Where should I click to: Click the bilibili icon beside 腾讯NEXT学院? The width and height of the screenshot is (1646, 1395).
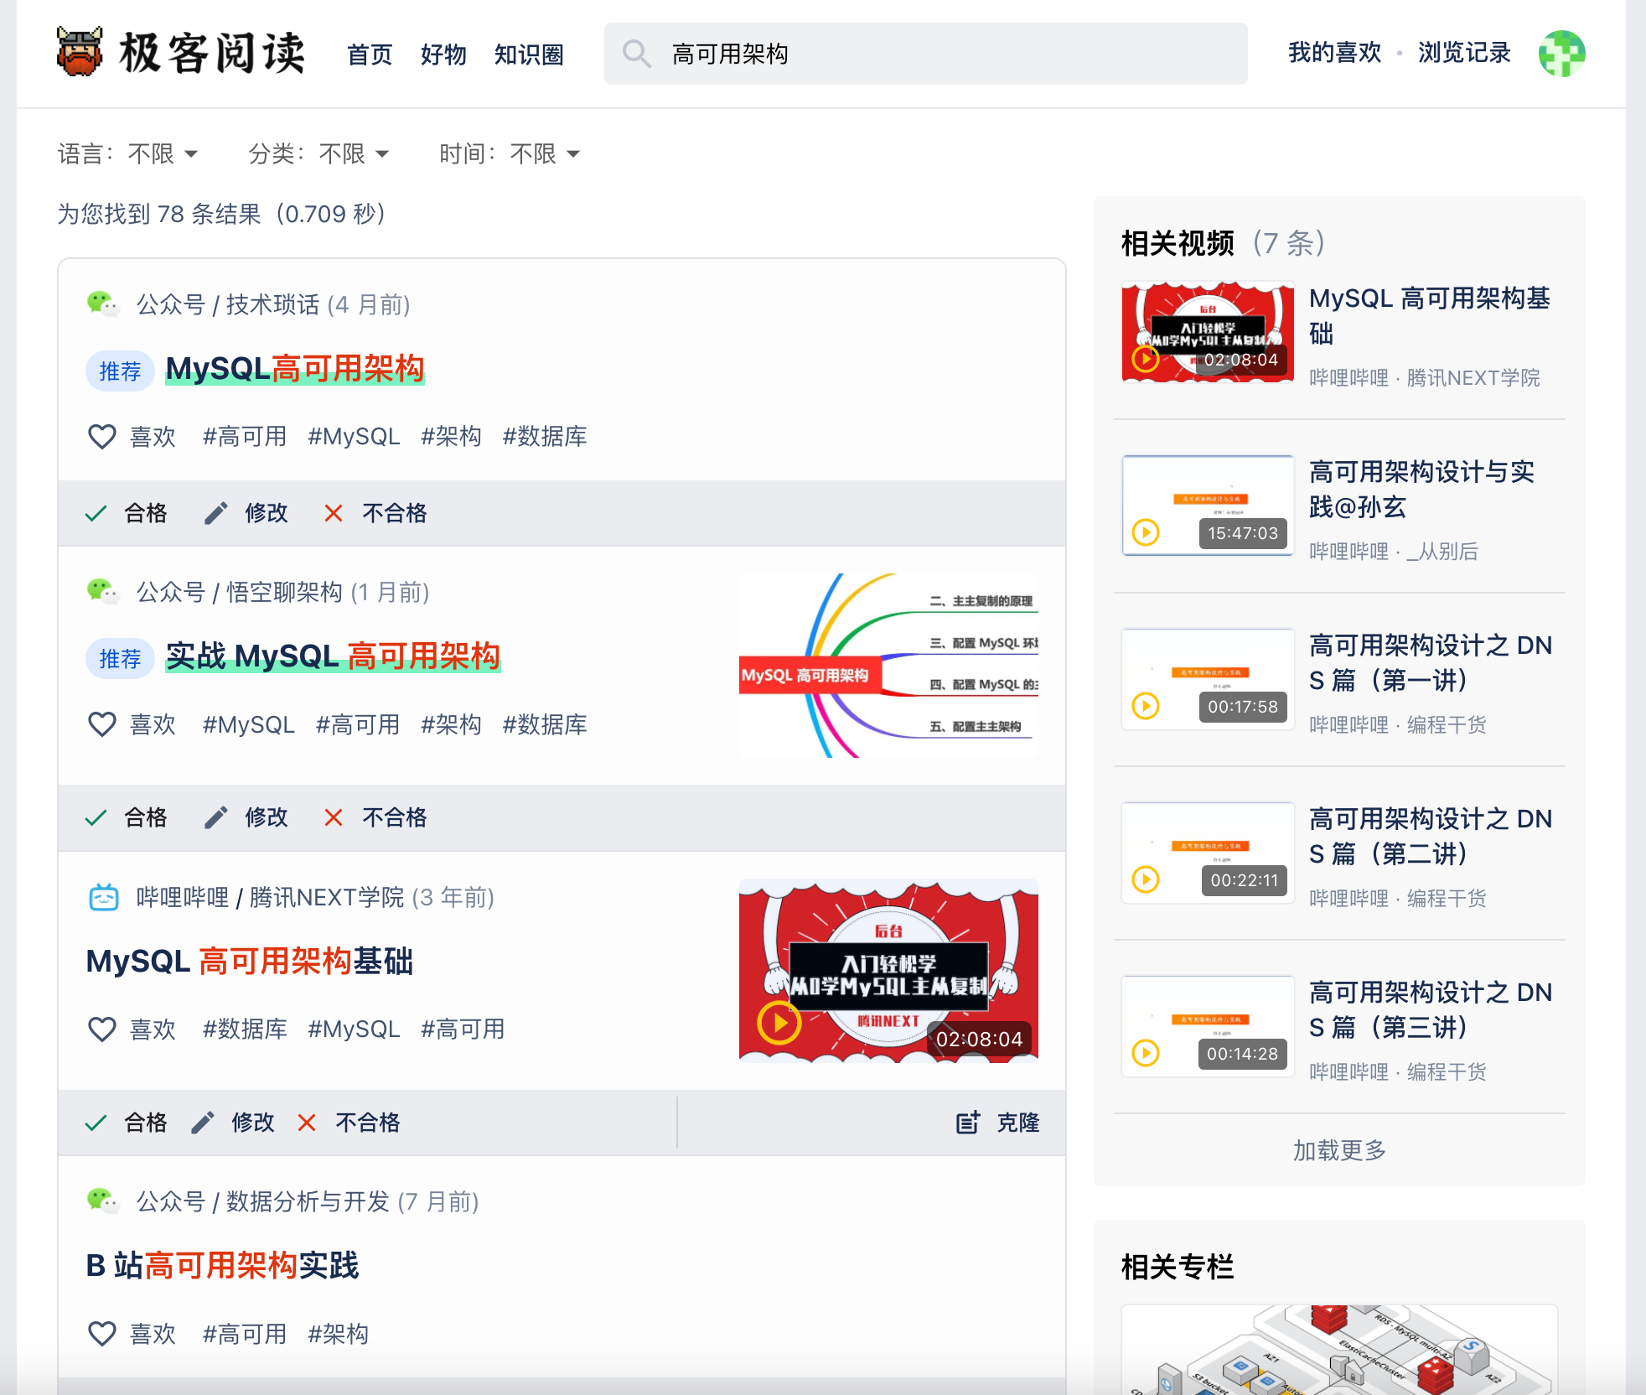(104, 897)
